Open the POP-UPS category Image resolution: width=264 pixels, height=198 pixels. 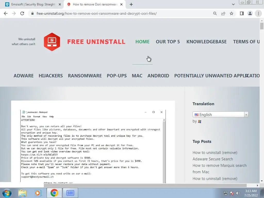[117, 76]
